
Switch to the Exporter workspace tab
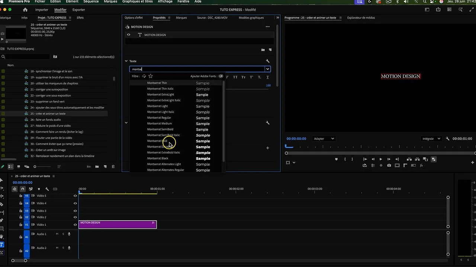[79, 10]
